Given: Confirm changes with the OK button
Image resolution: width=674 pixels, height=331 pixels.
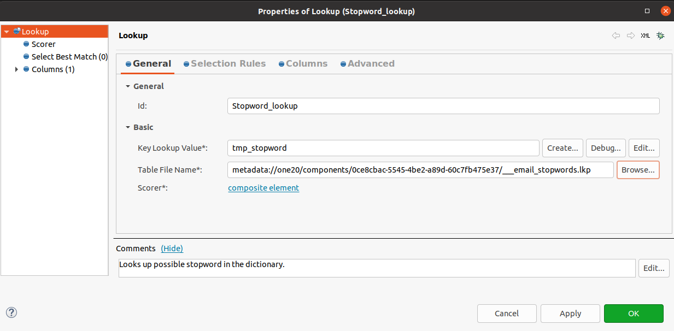Looking at the screenshot, I should pos(634,313).
